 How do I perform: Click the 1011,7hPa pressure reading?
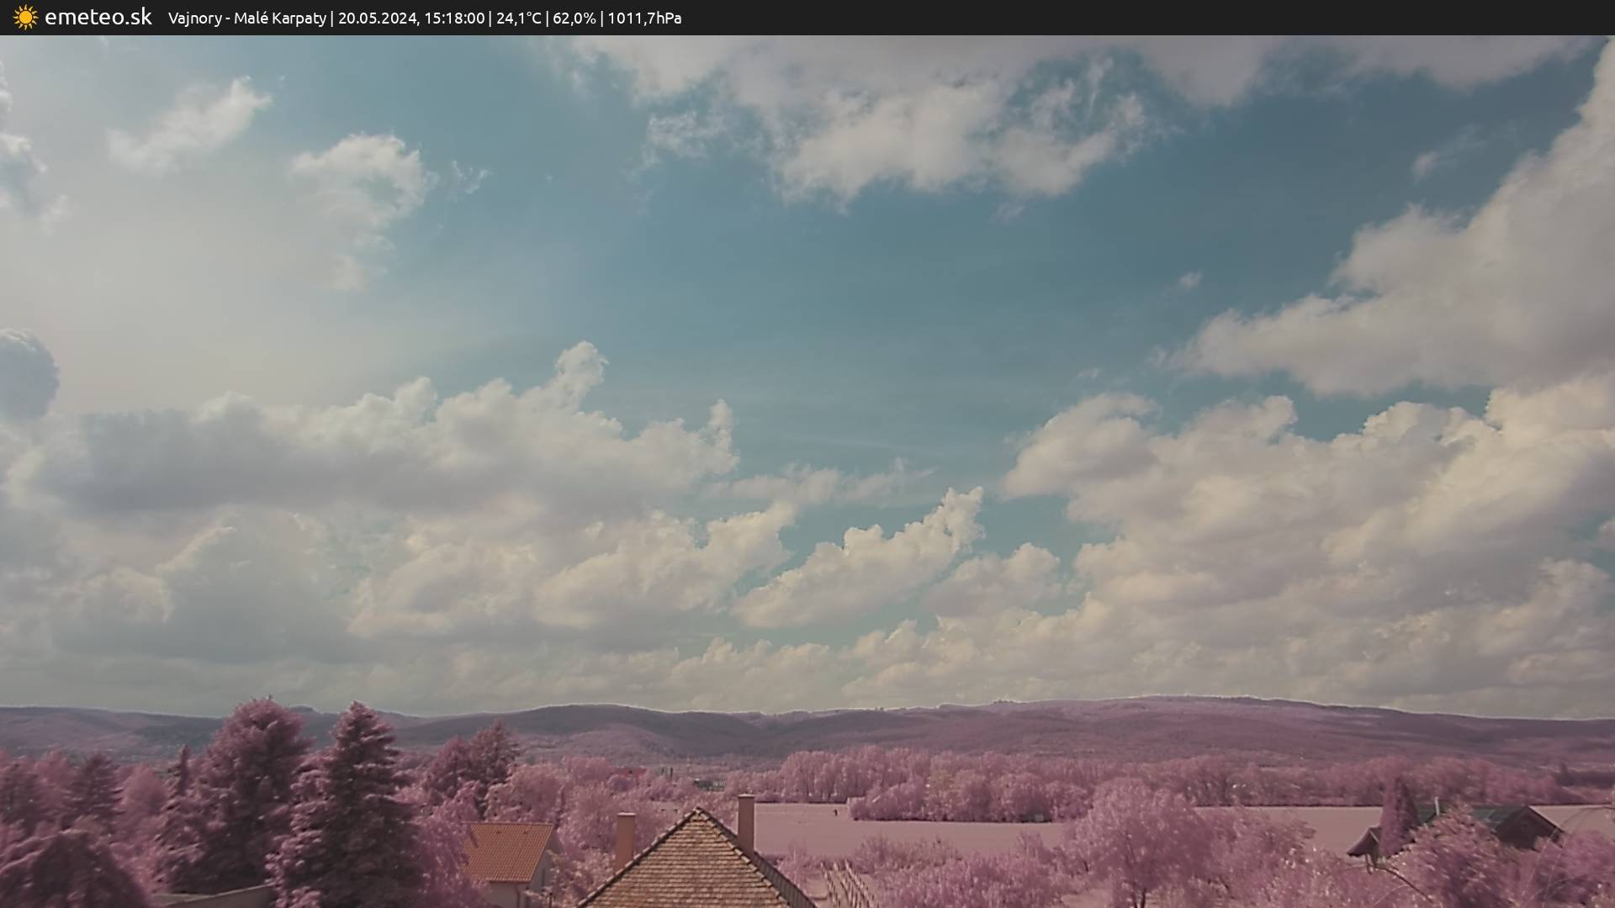644,18
